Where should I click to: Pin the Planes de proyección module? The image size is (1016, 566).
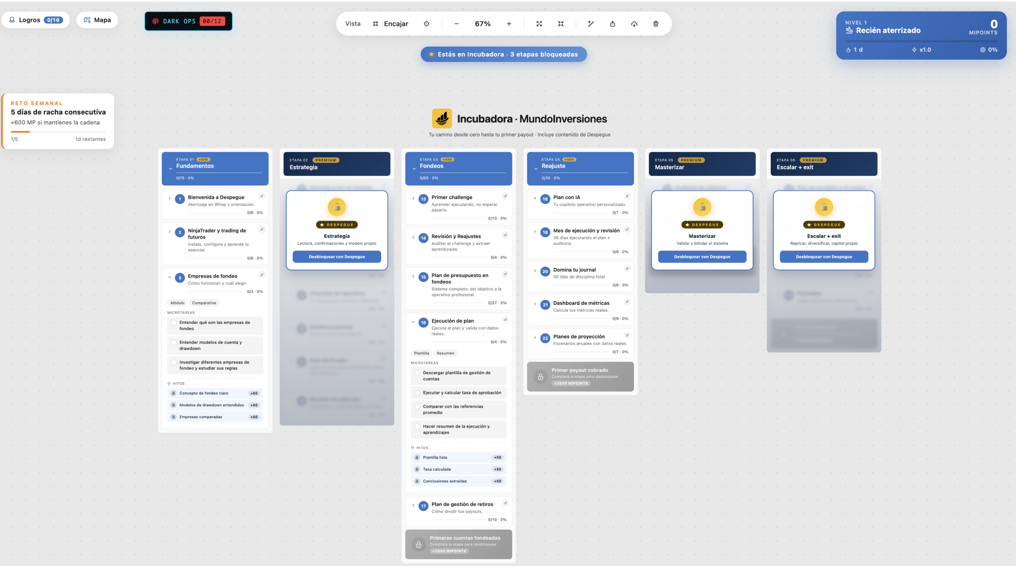pyautogui.click(x=627, y=335)
